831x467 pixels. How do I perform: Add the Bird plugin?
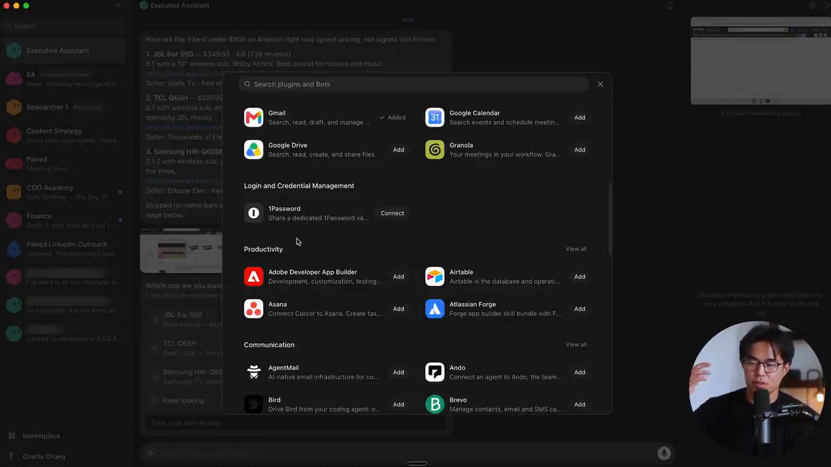point(399,405)
